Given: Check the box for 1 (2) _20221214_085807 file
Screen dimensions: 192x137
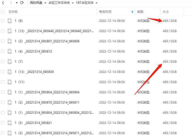Looking at the screenshot, I should 3,41.
